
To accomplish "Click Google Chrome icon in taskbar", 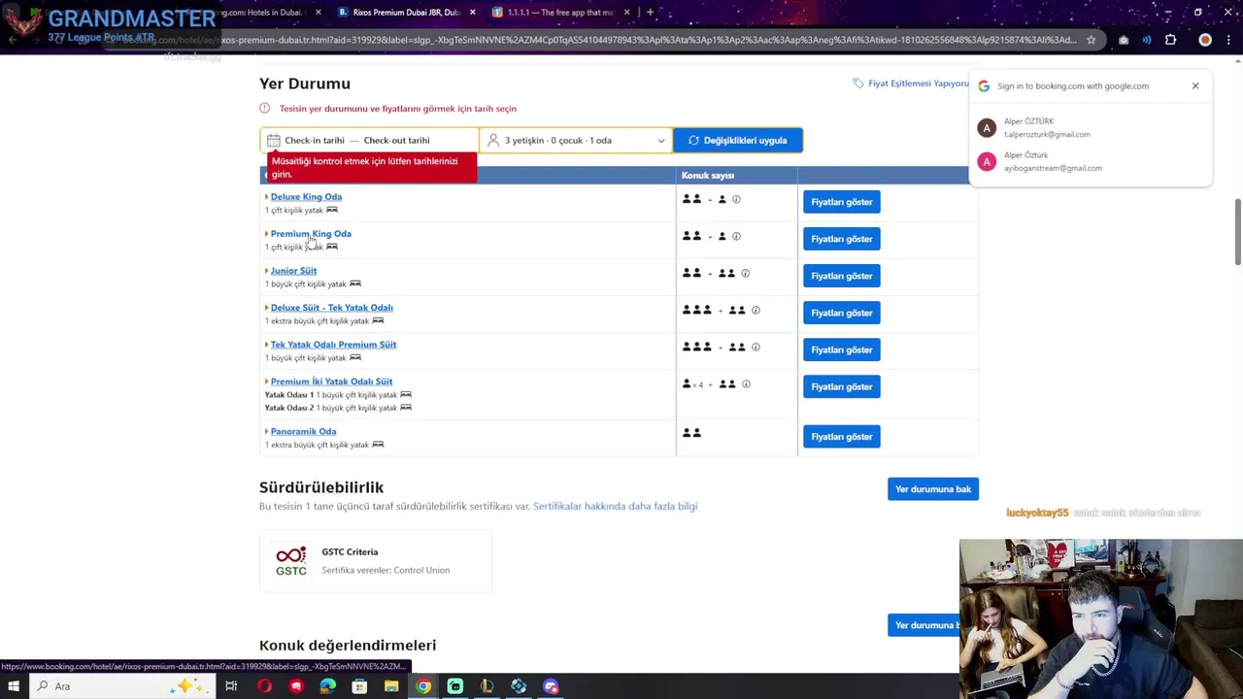I will tap(423, 686).
